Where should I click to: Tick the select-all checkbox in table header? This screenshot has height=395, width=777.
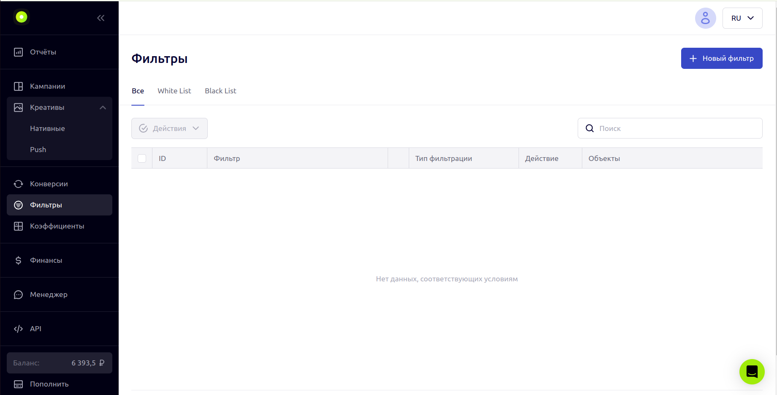click(x=142, y=158)
